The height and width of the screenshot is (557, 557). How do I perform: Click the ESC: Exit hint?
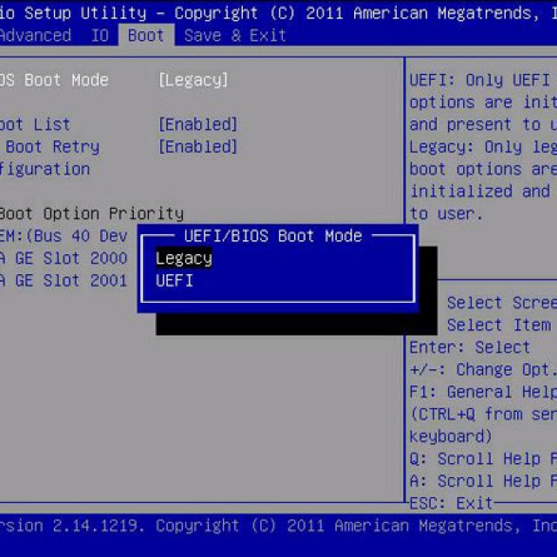click(x=450, y=503)
